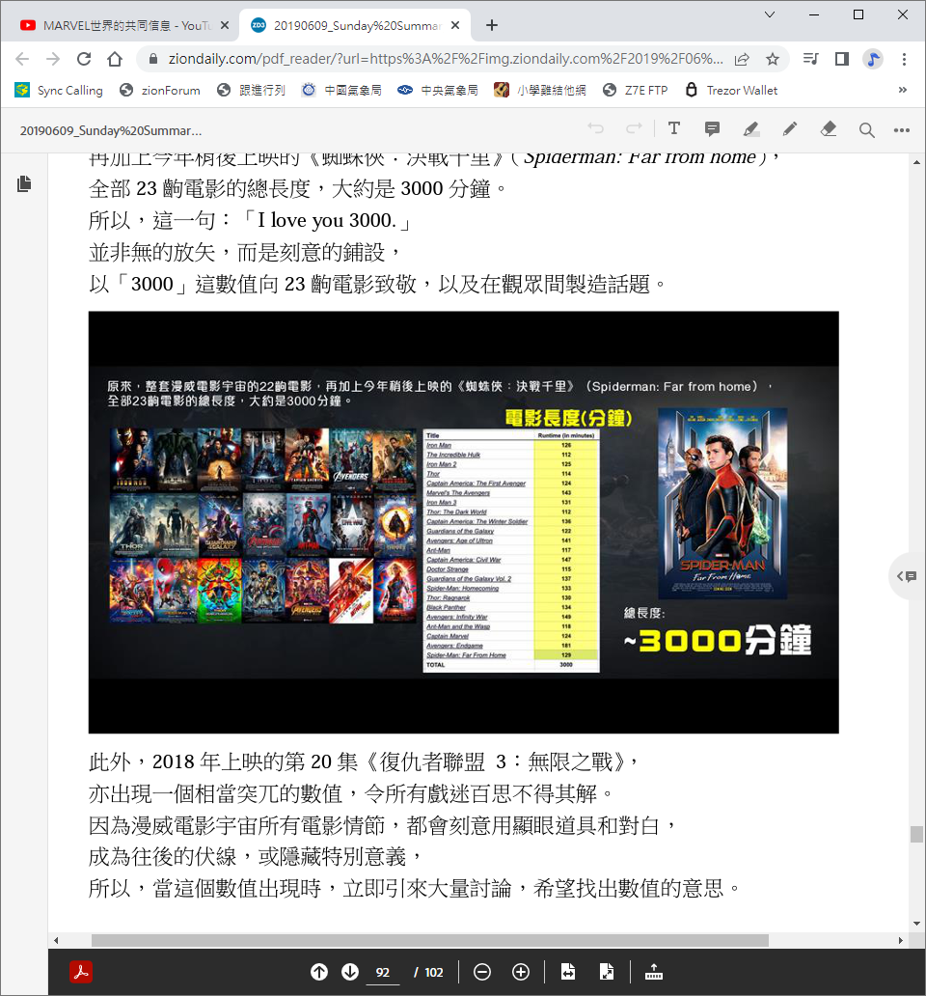The height and width of the screenshot is (996, 926).
Task: Click the horizontal scrollbar thumb
Action: 429,940
